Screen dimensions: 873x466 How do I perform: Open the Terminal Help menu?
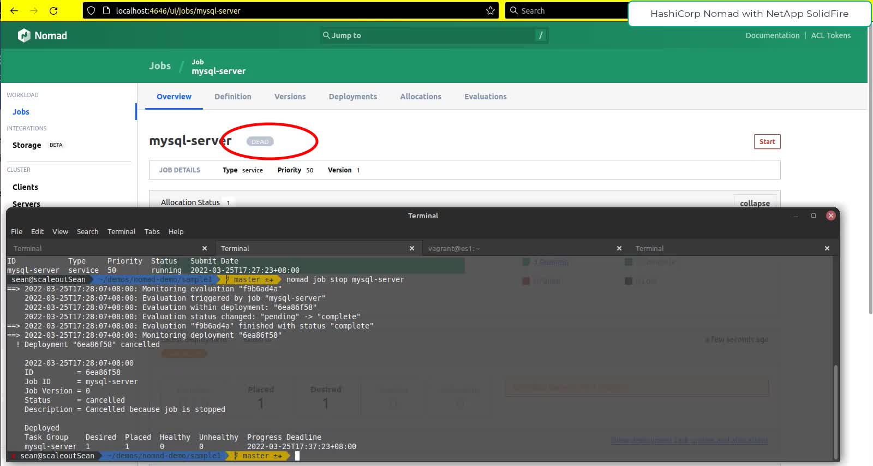[x=176, y=231]
